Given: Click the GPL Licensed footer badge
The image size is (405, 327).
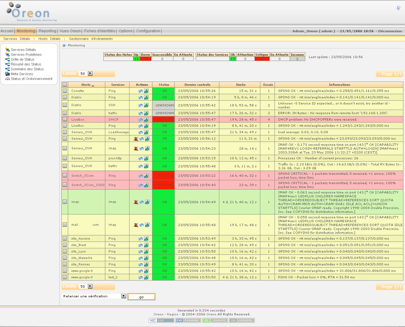Looking at the screenshot, I should pos(242,320).
